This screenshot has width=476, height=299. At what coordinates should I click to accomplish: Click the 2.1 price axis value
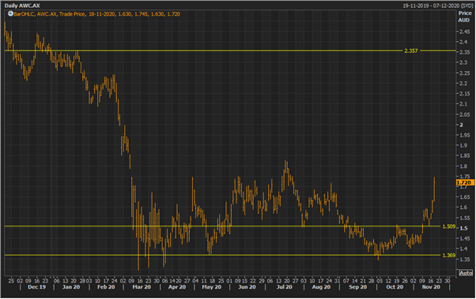click(463, 104)
